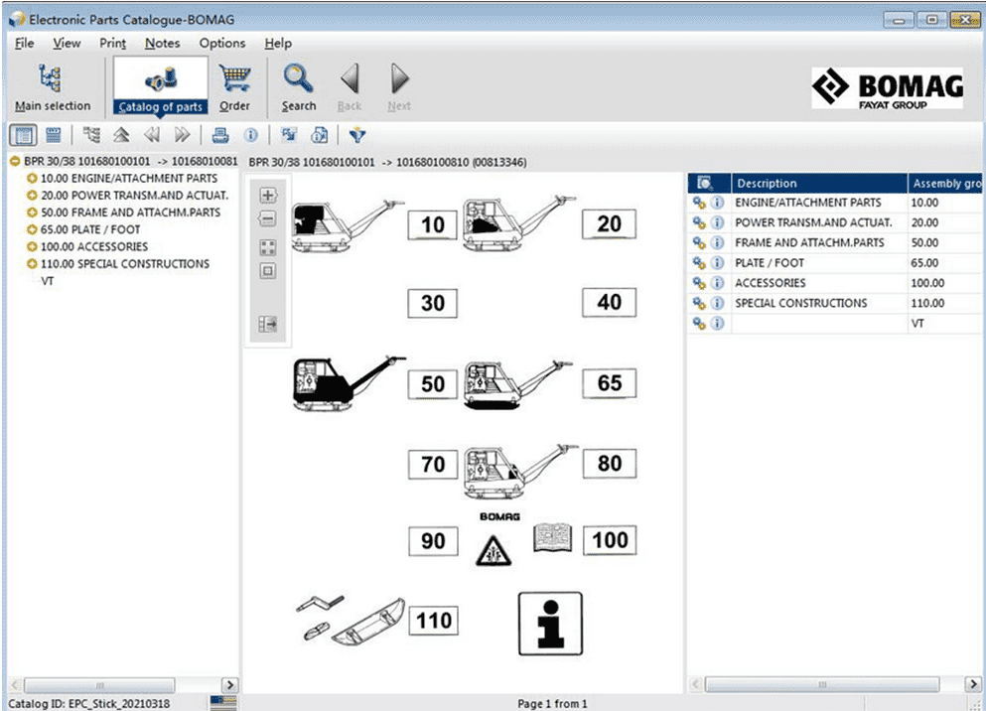Collapse the BPR 30/38 root tree node
The width and height of the screenshot is (986, 711).
click(x=15, y=162)
